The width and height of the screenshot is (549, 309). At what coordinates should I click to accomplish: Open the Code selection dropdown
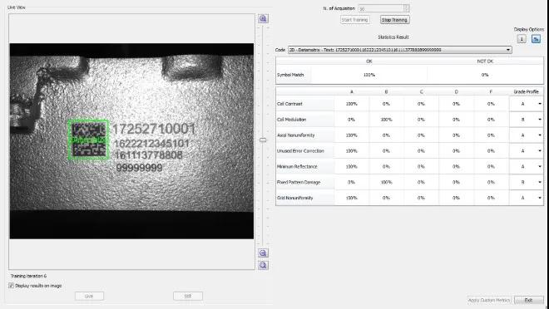point(400,50)
